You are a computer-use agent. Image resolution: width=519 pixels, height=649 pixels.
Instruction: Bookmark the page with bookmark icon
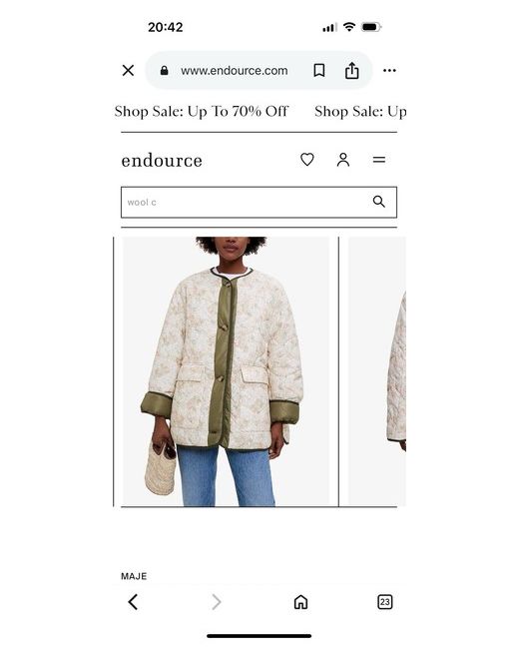pyautogui.click(x=319, y=70)
